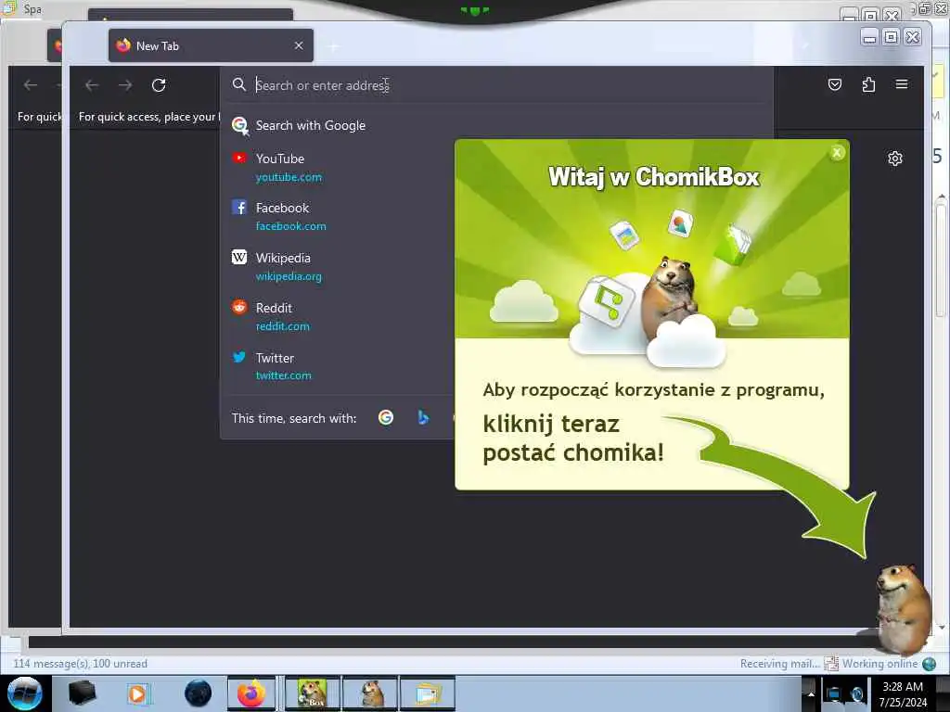950x712 pixels.
Task: Click the 'This time, search with:' label
Action: [x=294, y=418]
